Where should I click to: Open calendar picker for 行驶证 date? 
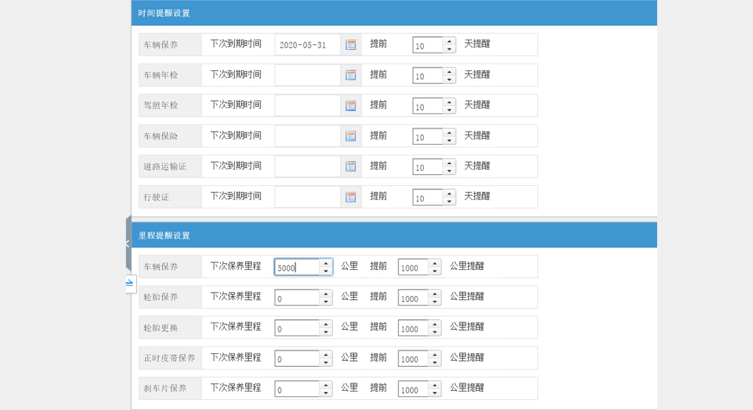pyautogui.click(x=351, y=197)
